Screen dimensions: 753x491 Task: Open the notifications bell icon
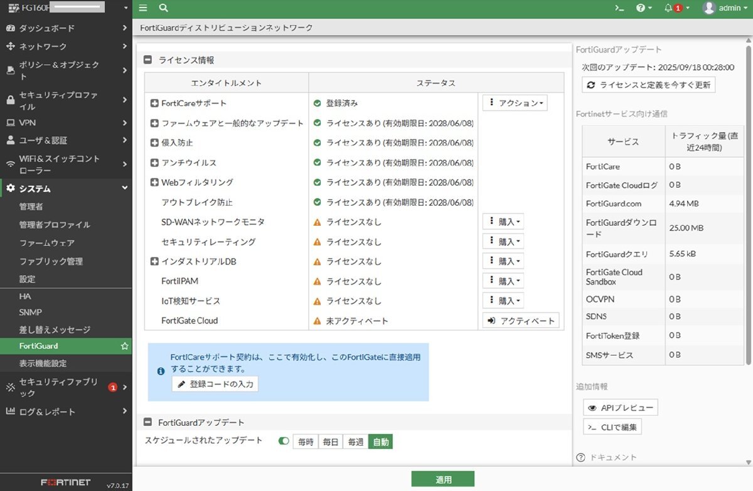pos(669,8)
